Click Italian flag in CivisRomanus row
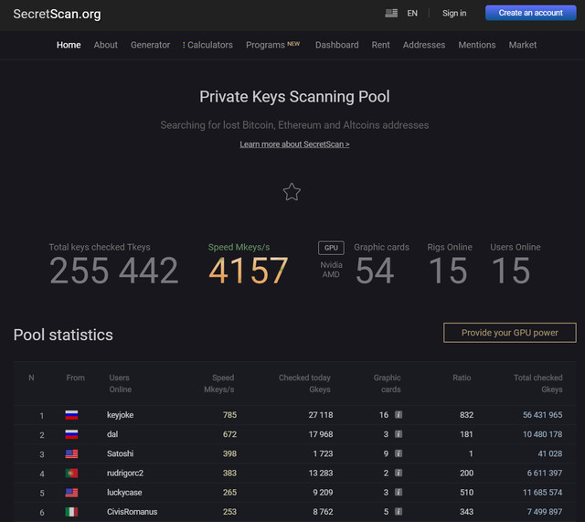The height and width of the screenshot is (522, 585). (x=71, y=512)
